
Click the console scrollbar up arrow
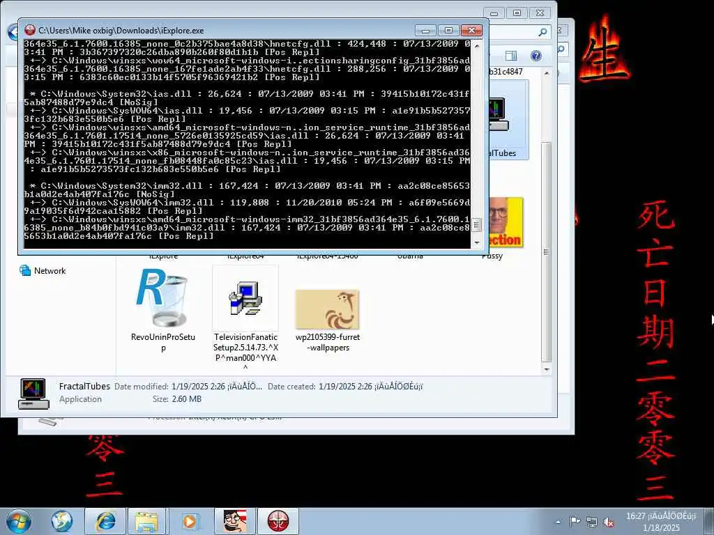point(477,45)
